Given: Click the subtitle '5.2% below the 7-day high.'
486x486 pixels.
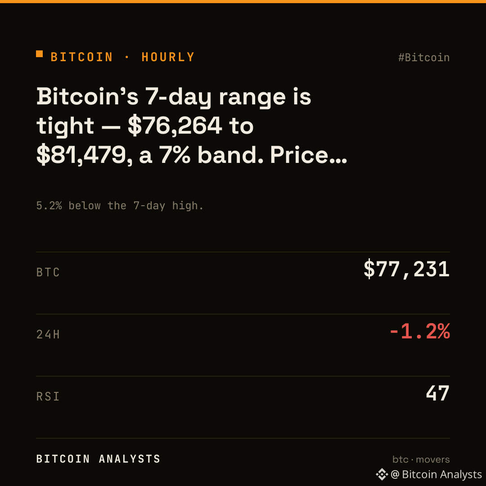Looking at the screenshot, I should pos(120,206).
